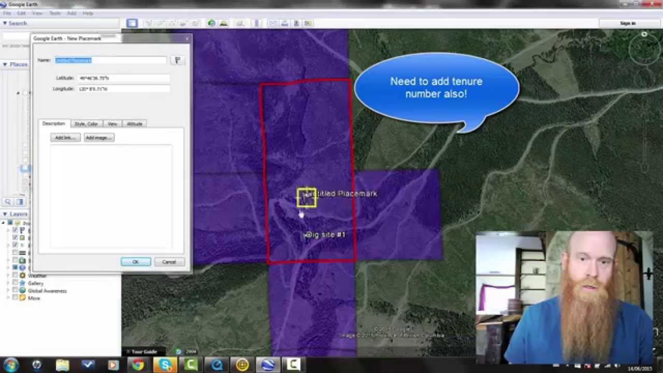Click Cancel in New Placemark dialog
The height and width of the screenshot is (373, 663).
[x=169, y=262]
